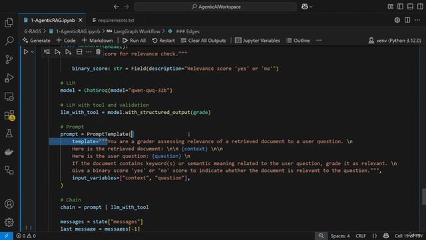426x240 pixels.
Task: Clear All Outputs in the notebook
Action: click(204, 41)
